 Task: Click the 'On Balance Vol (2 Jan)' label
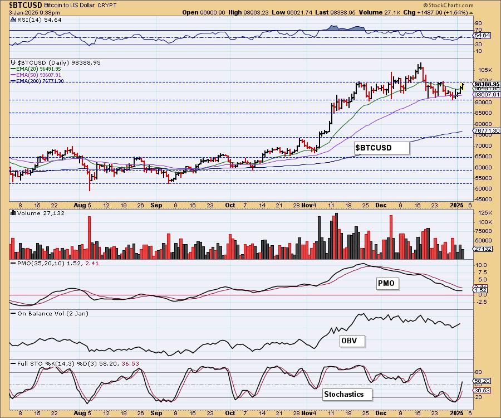pyautogui.click(x=53, y=313)
